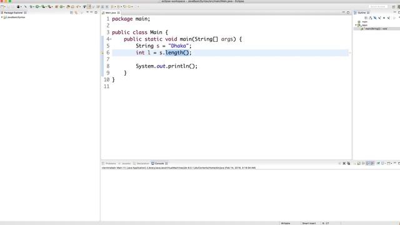Close the Main.java editor tab
400x225 pixels.
[x=118, y=12]
